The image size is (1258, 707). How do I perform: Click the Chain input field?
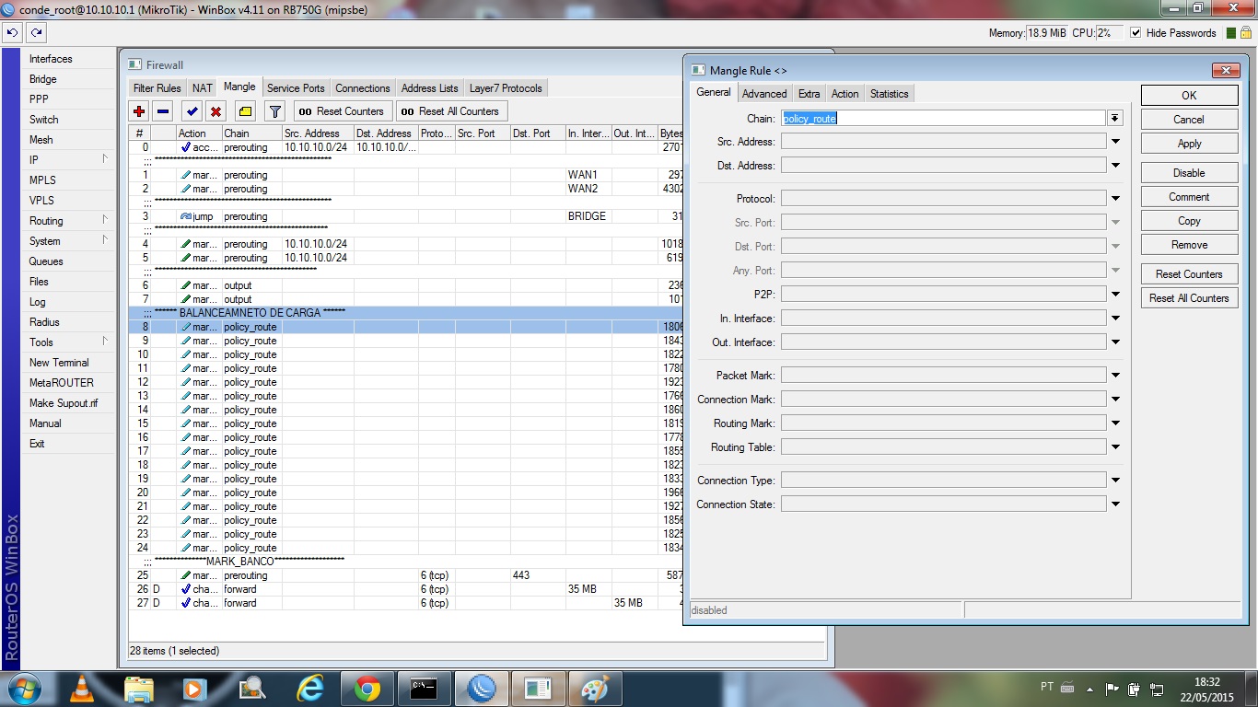(x=943, y=118)
